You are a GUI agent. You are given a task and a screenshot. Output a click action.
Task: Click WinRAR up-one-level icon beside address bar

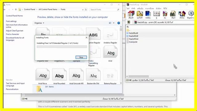(x=129, y=22)
